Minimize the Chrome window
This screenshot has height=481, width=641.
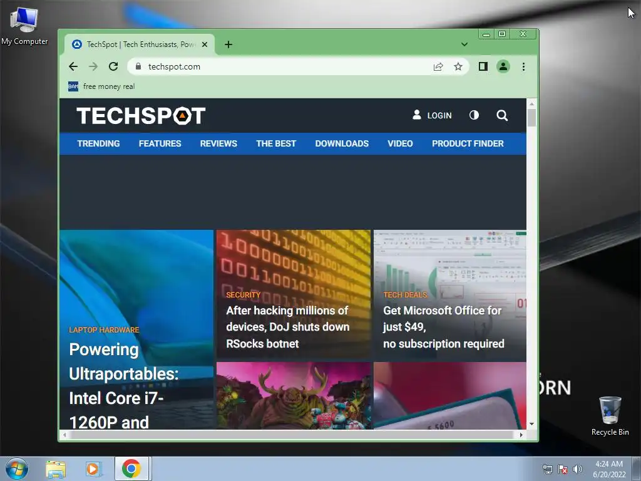point(486,34)
